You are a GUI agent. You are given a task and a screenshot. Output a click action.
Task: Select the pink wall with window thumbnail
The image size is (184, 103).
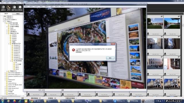click(x=172, y=64)
